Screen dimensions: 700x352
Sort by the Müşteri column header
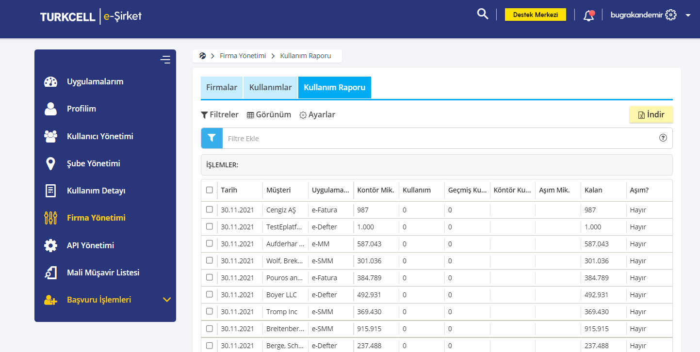[x=278, y=190]
